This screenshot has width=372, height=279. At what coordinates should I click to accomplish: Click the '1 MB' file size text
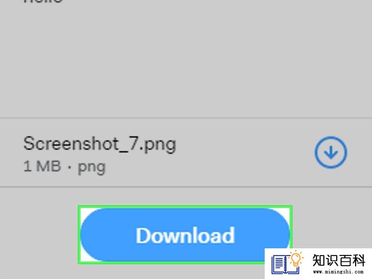(x=42, y=166)
